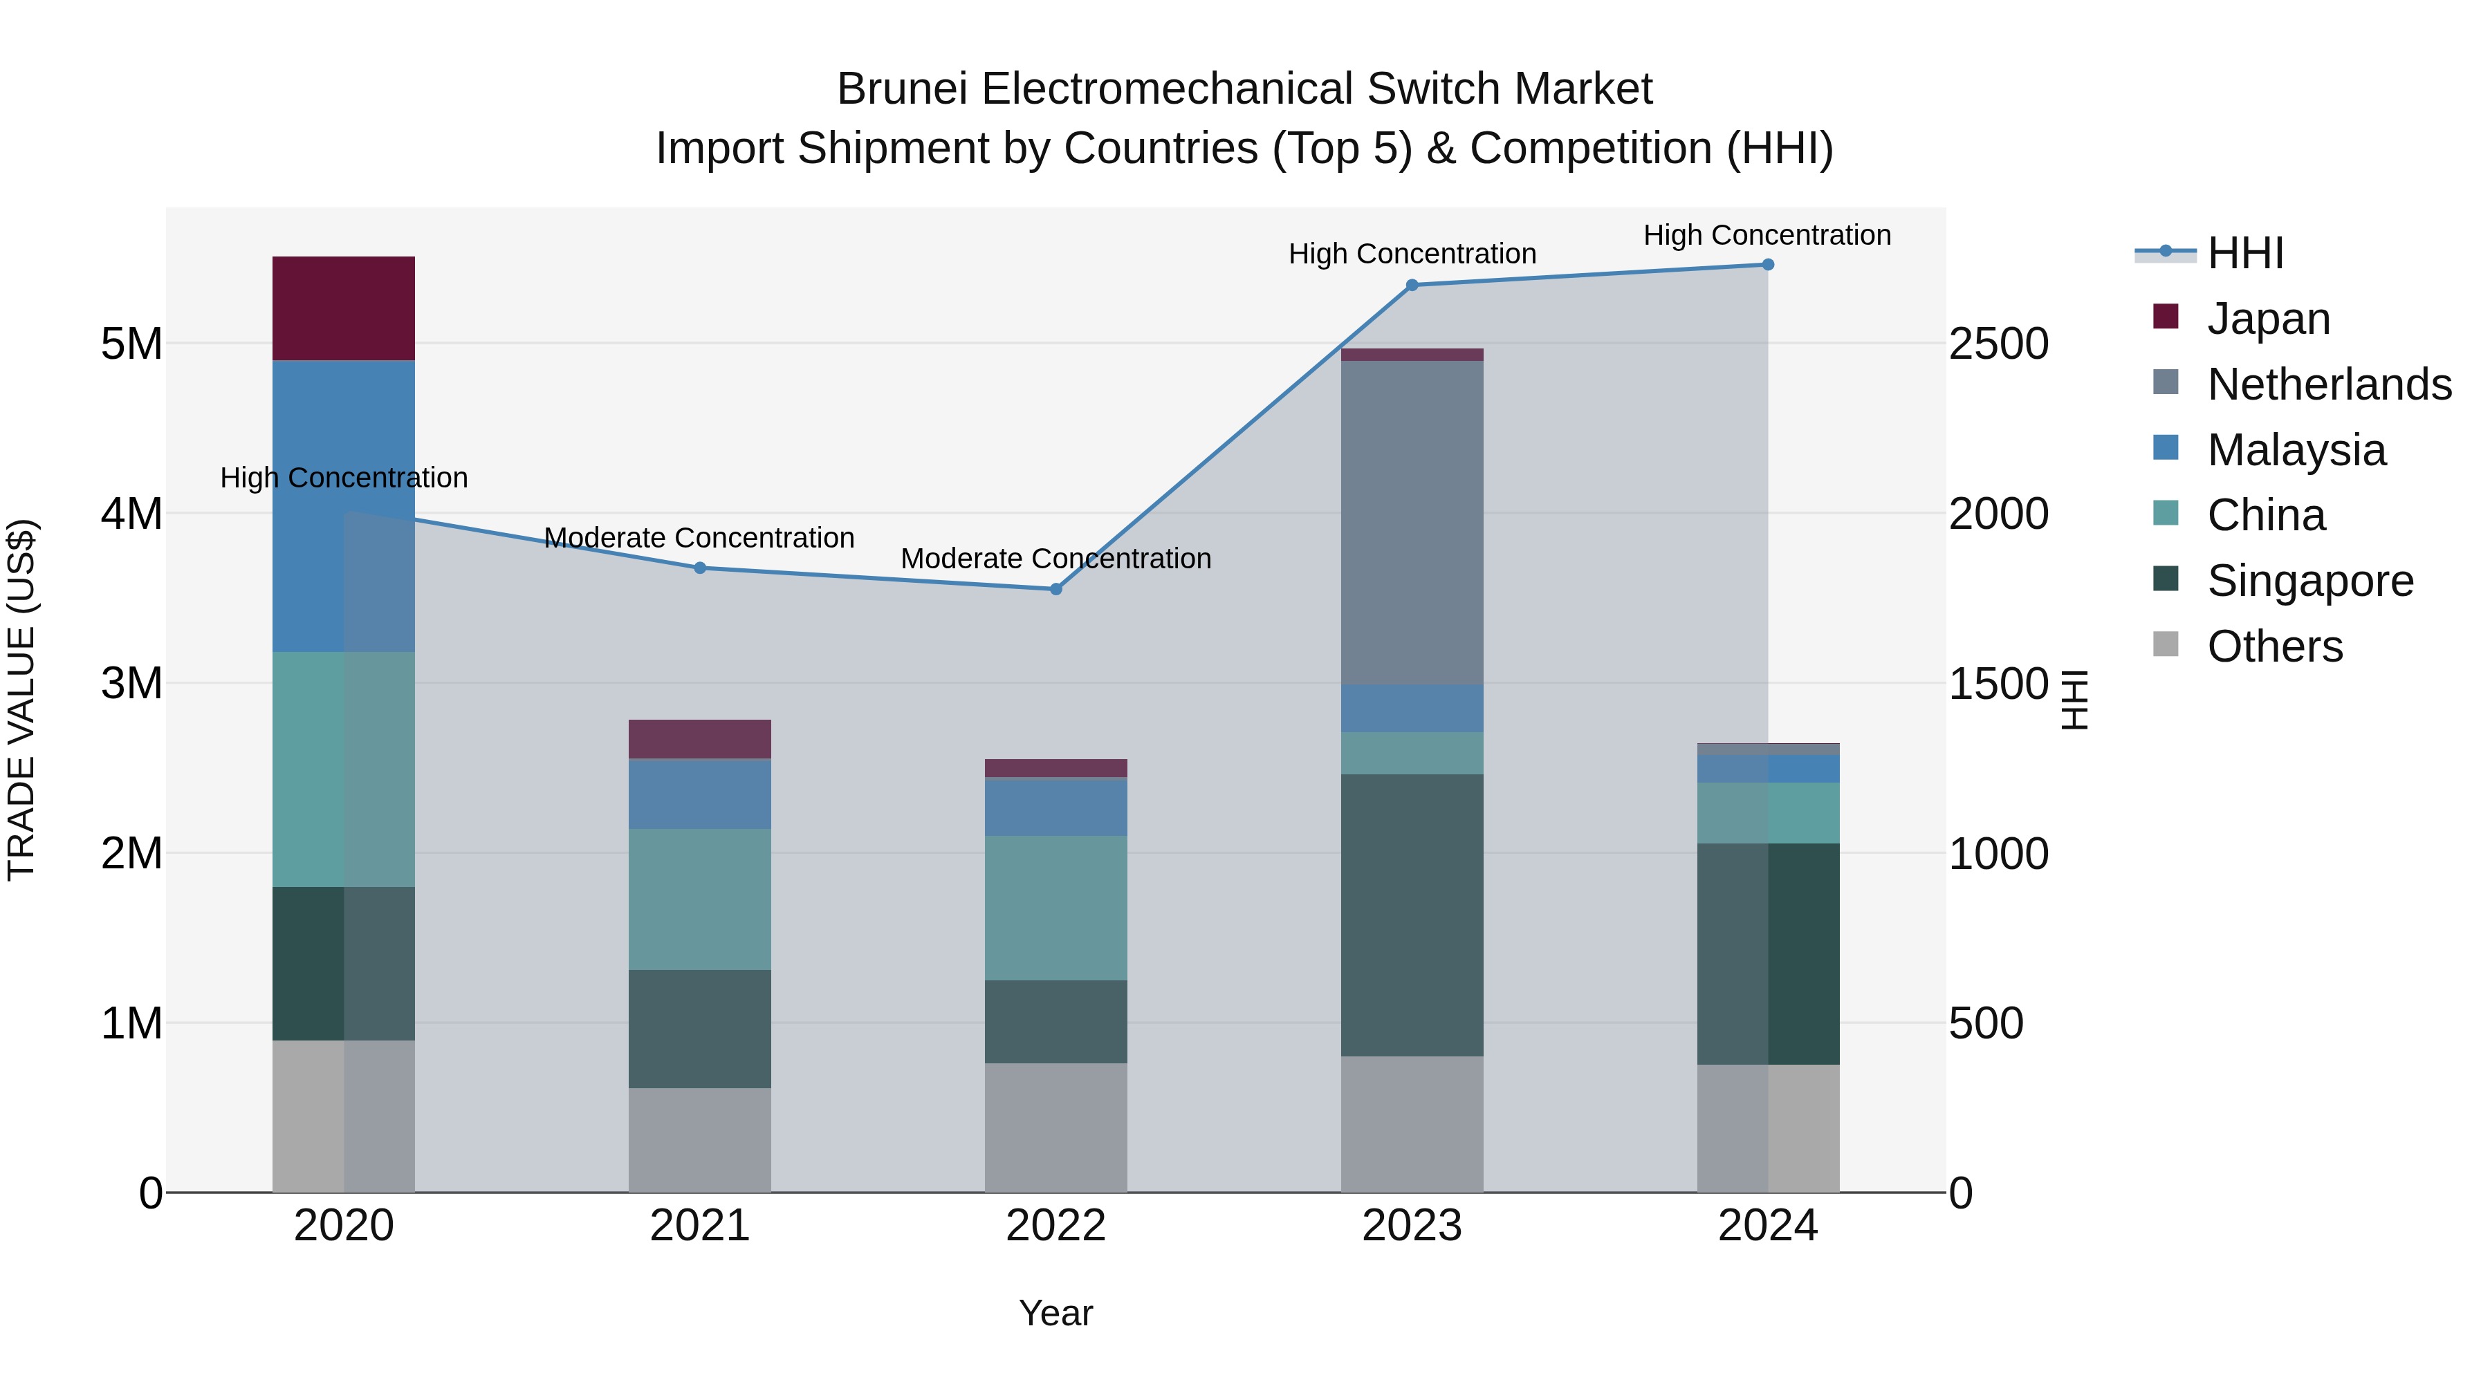Screen dimensions: 2490x1400
Task: Click the 2023 Japan bar segment
Action: 1412,355
